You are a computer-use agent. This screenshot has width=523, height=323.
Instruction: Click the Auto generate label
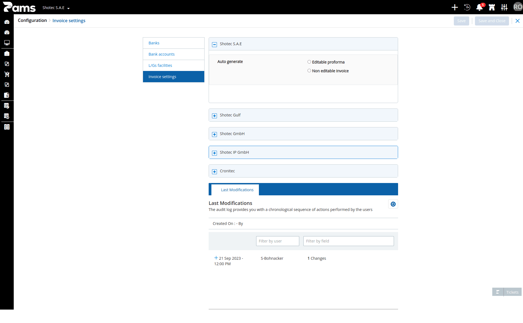(x=230, y=62)
